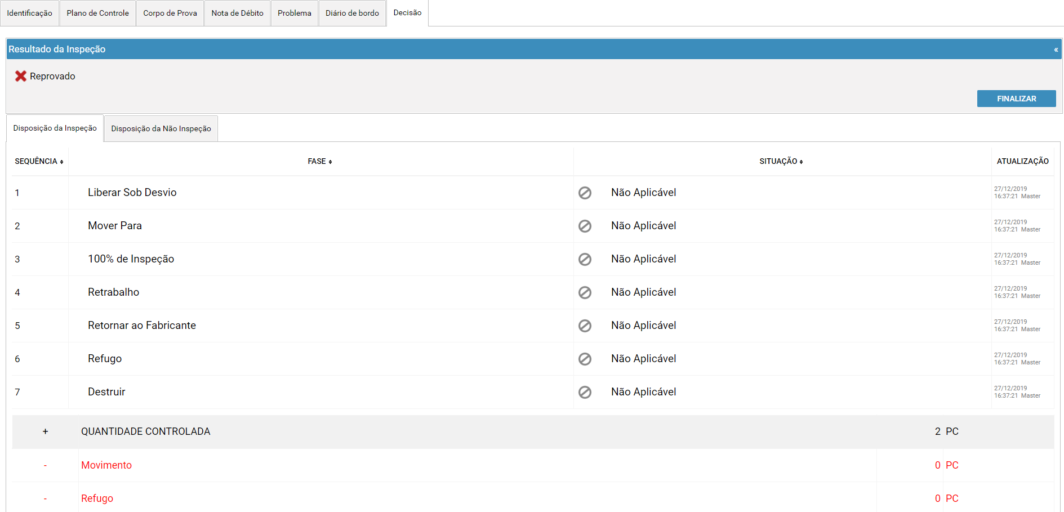Open the Identificação tab
The image size is (1064, 512).
click(x=29, y=13)
